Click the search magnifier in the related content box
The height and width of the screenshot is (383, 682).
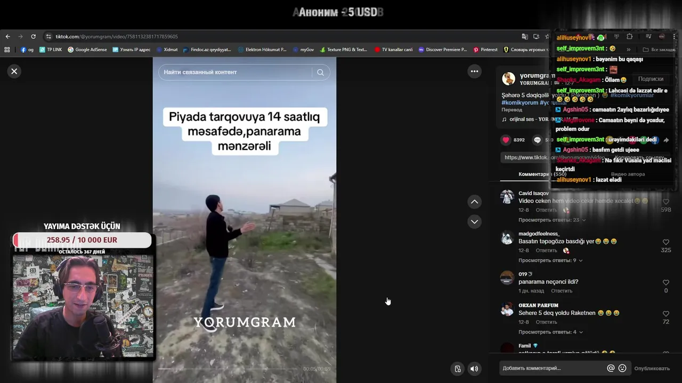click(x=320, y=72)
